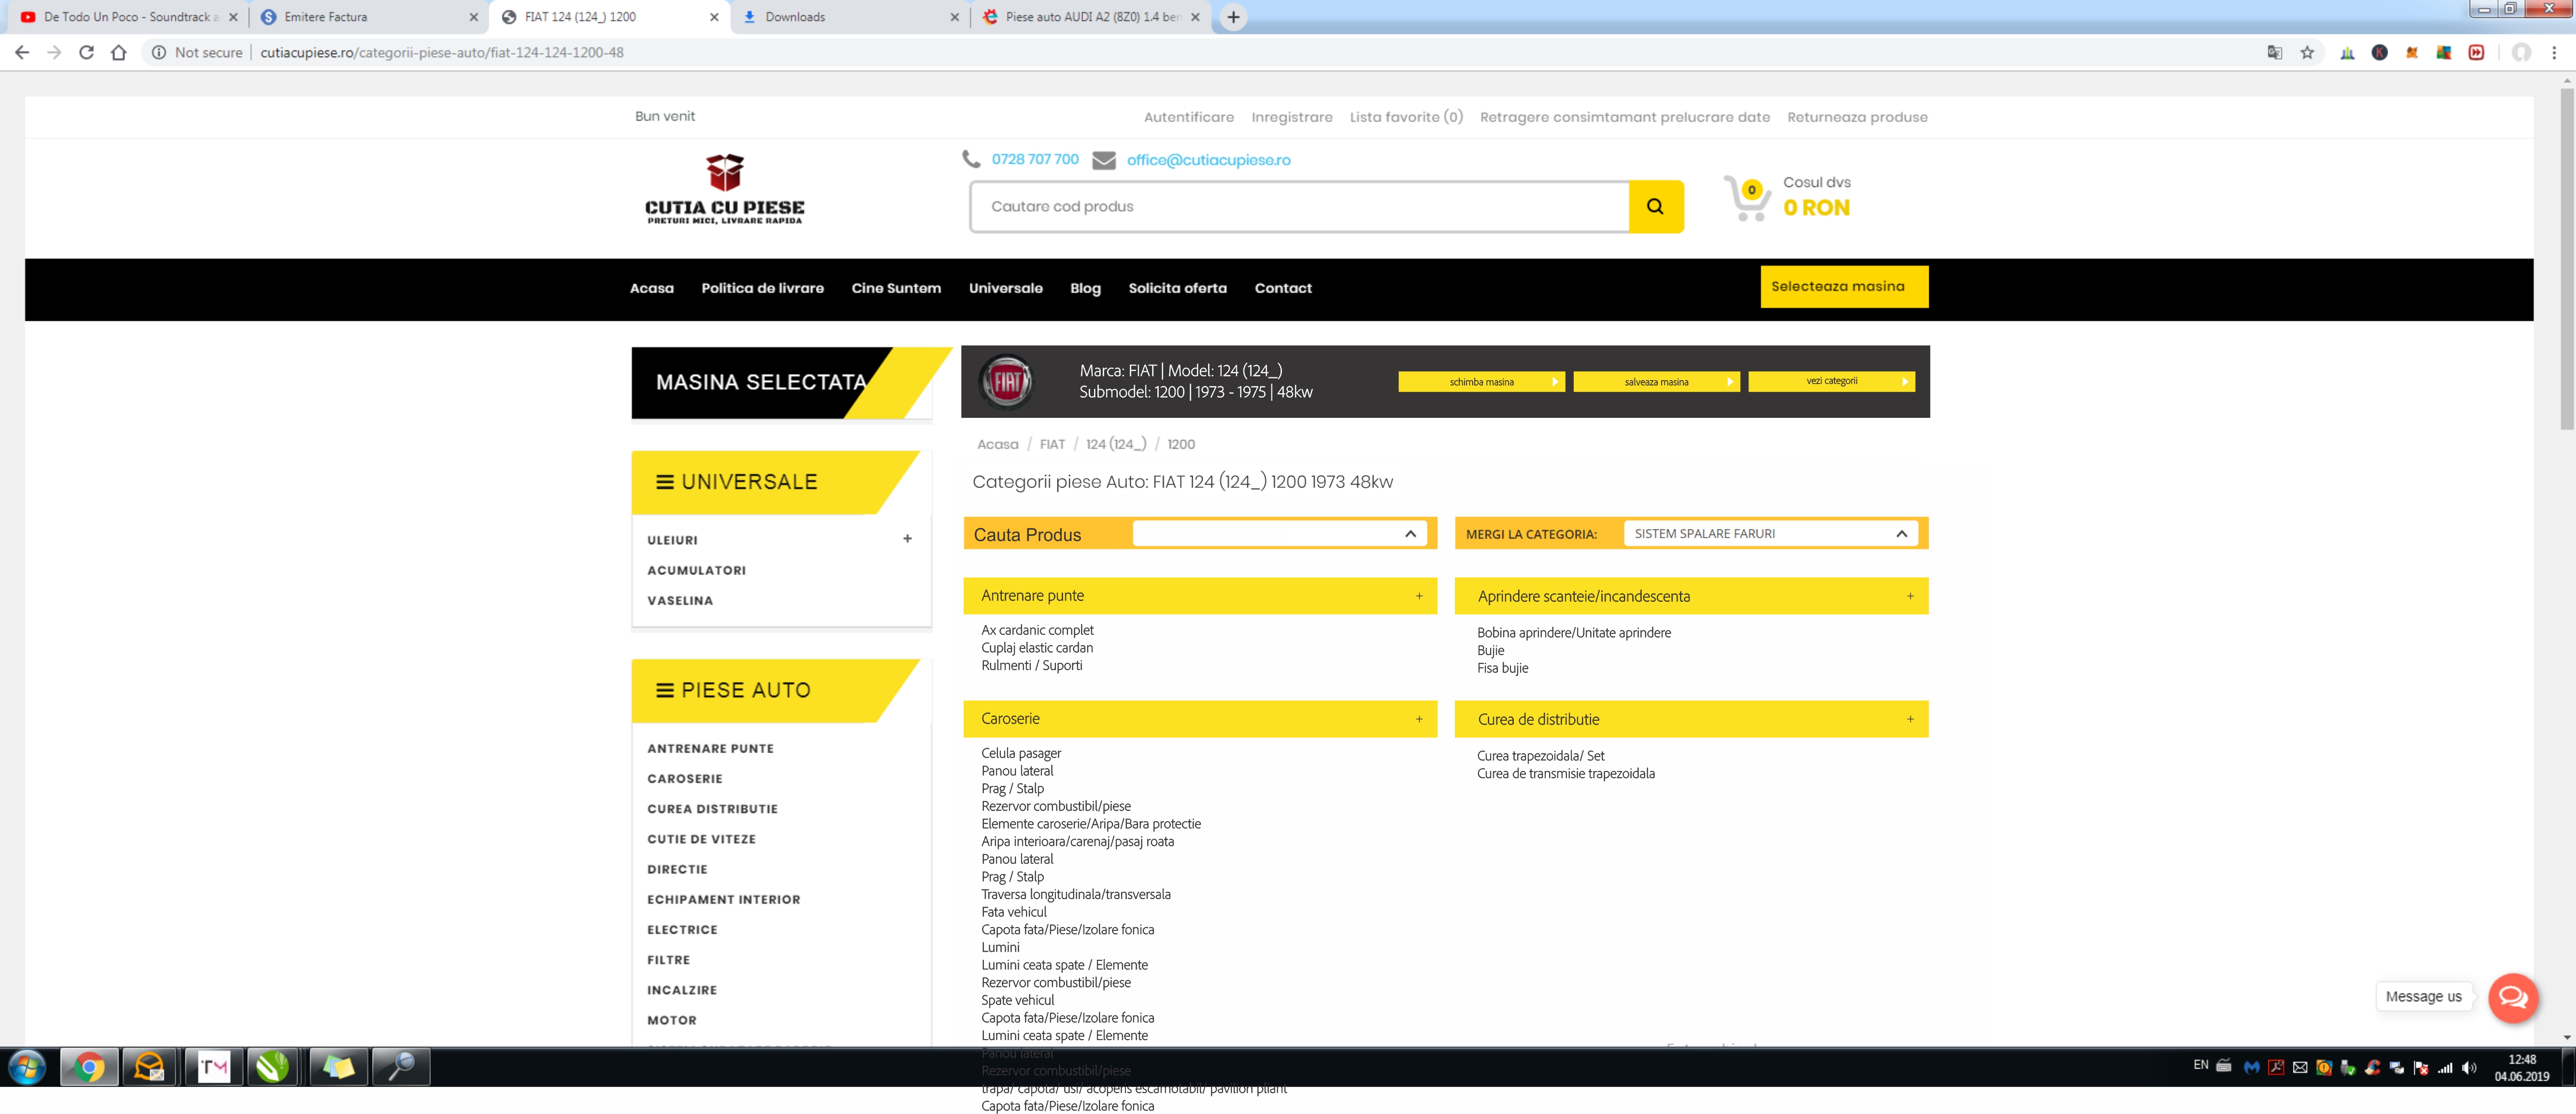Screen dimensions: 2576x1114
Task: Click the vezi categorii button
Action: coord(1831,381)
